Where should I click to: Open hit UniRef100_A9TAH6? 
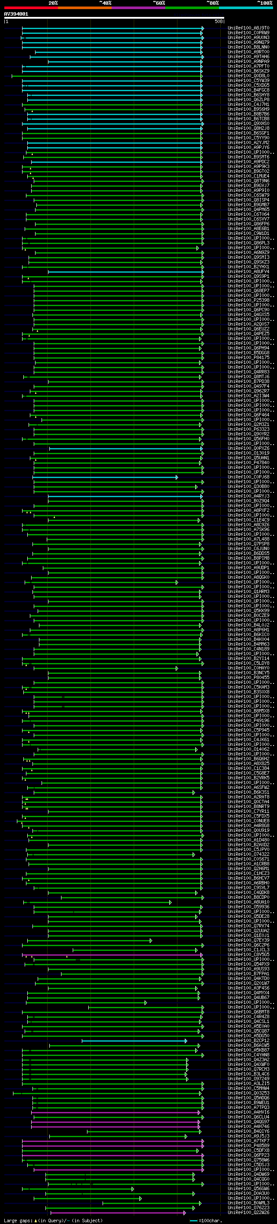248,56
